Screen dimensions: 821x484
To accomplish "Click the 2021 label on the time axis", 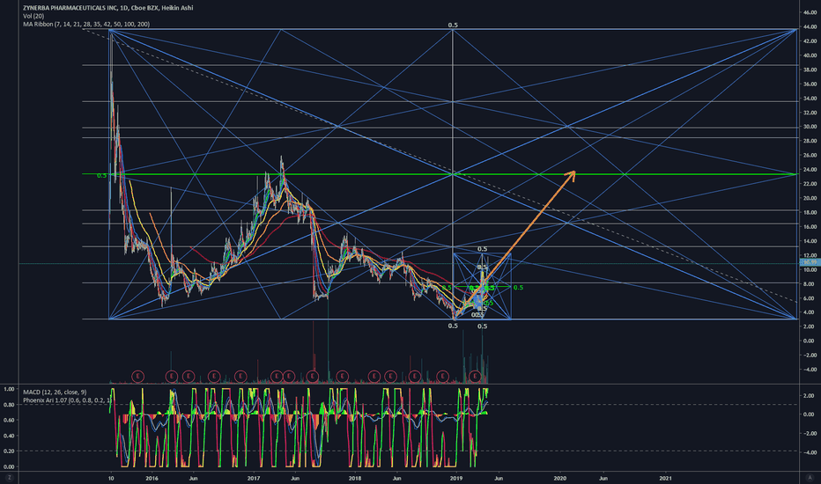I will tap(665, 478).
